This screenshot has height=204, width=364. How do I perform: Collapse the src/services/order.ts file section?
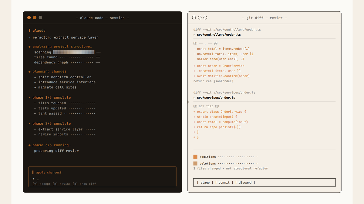point(194,98)
